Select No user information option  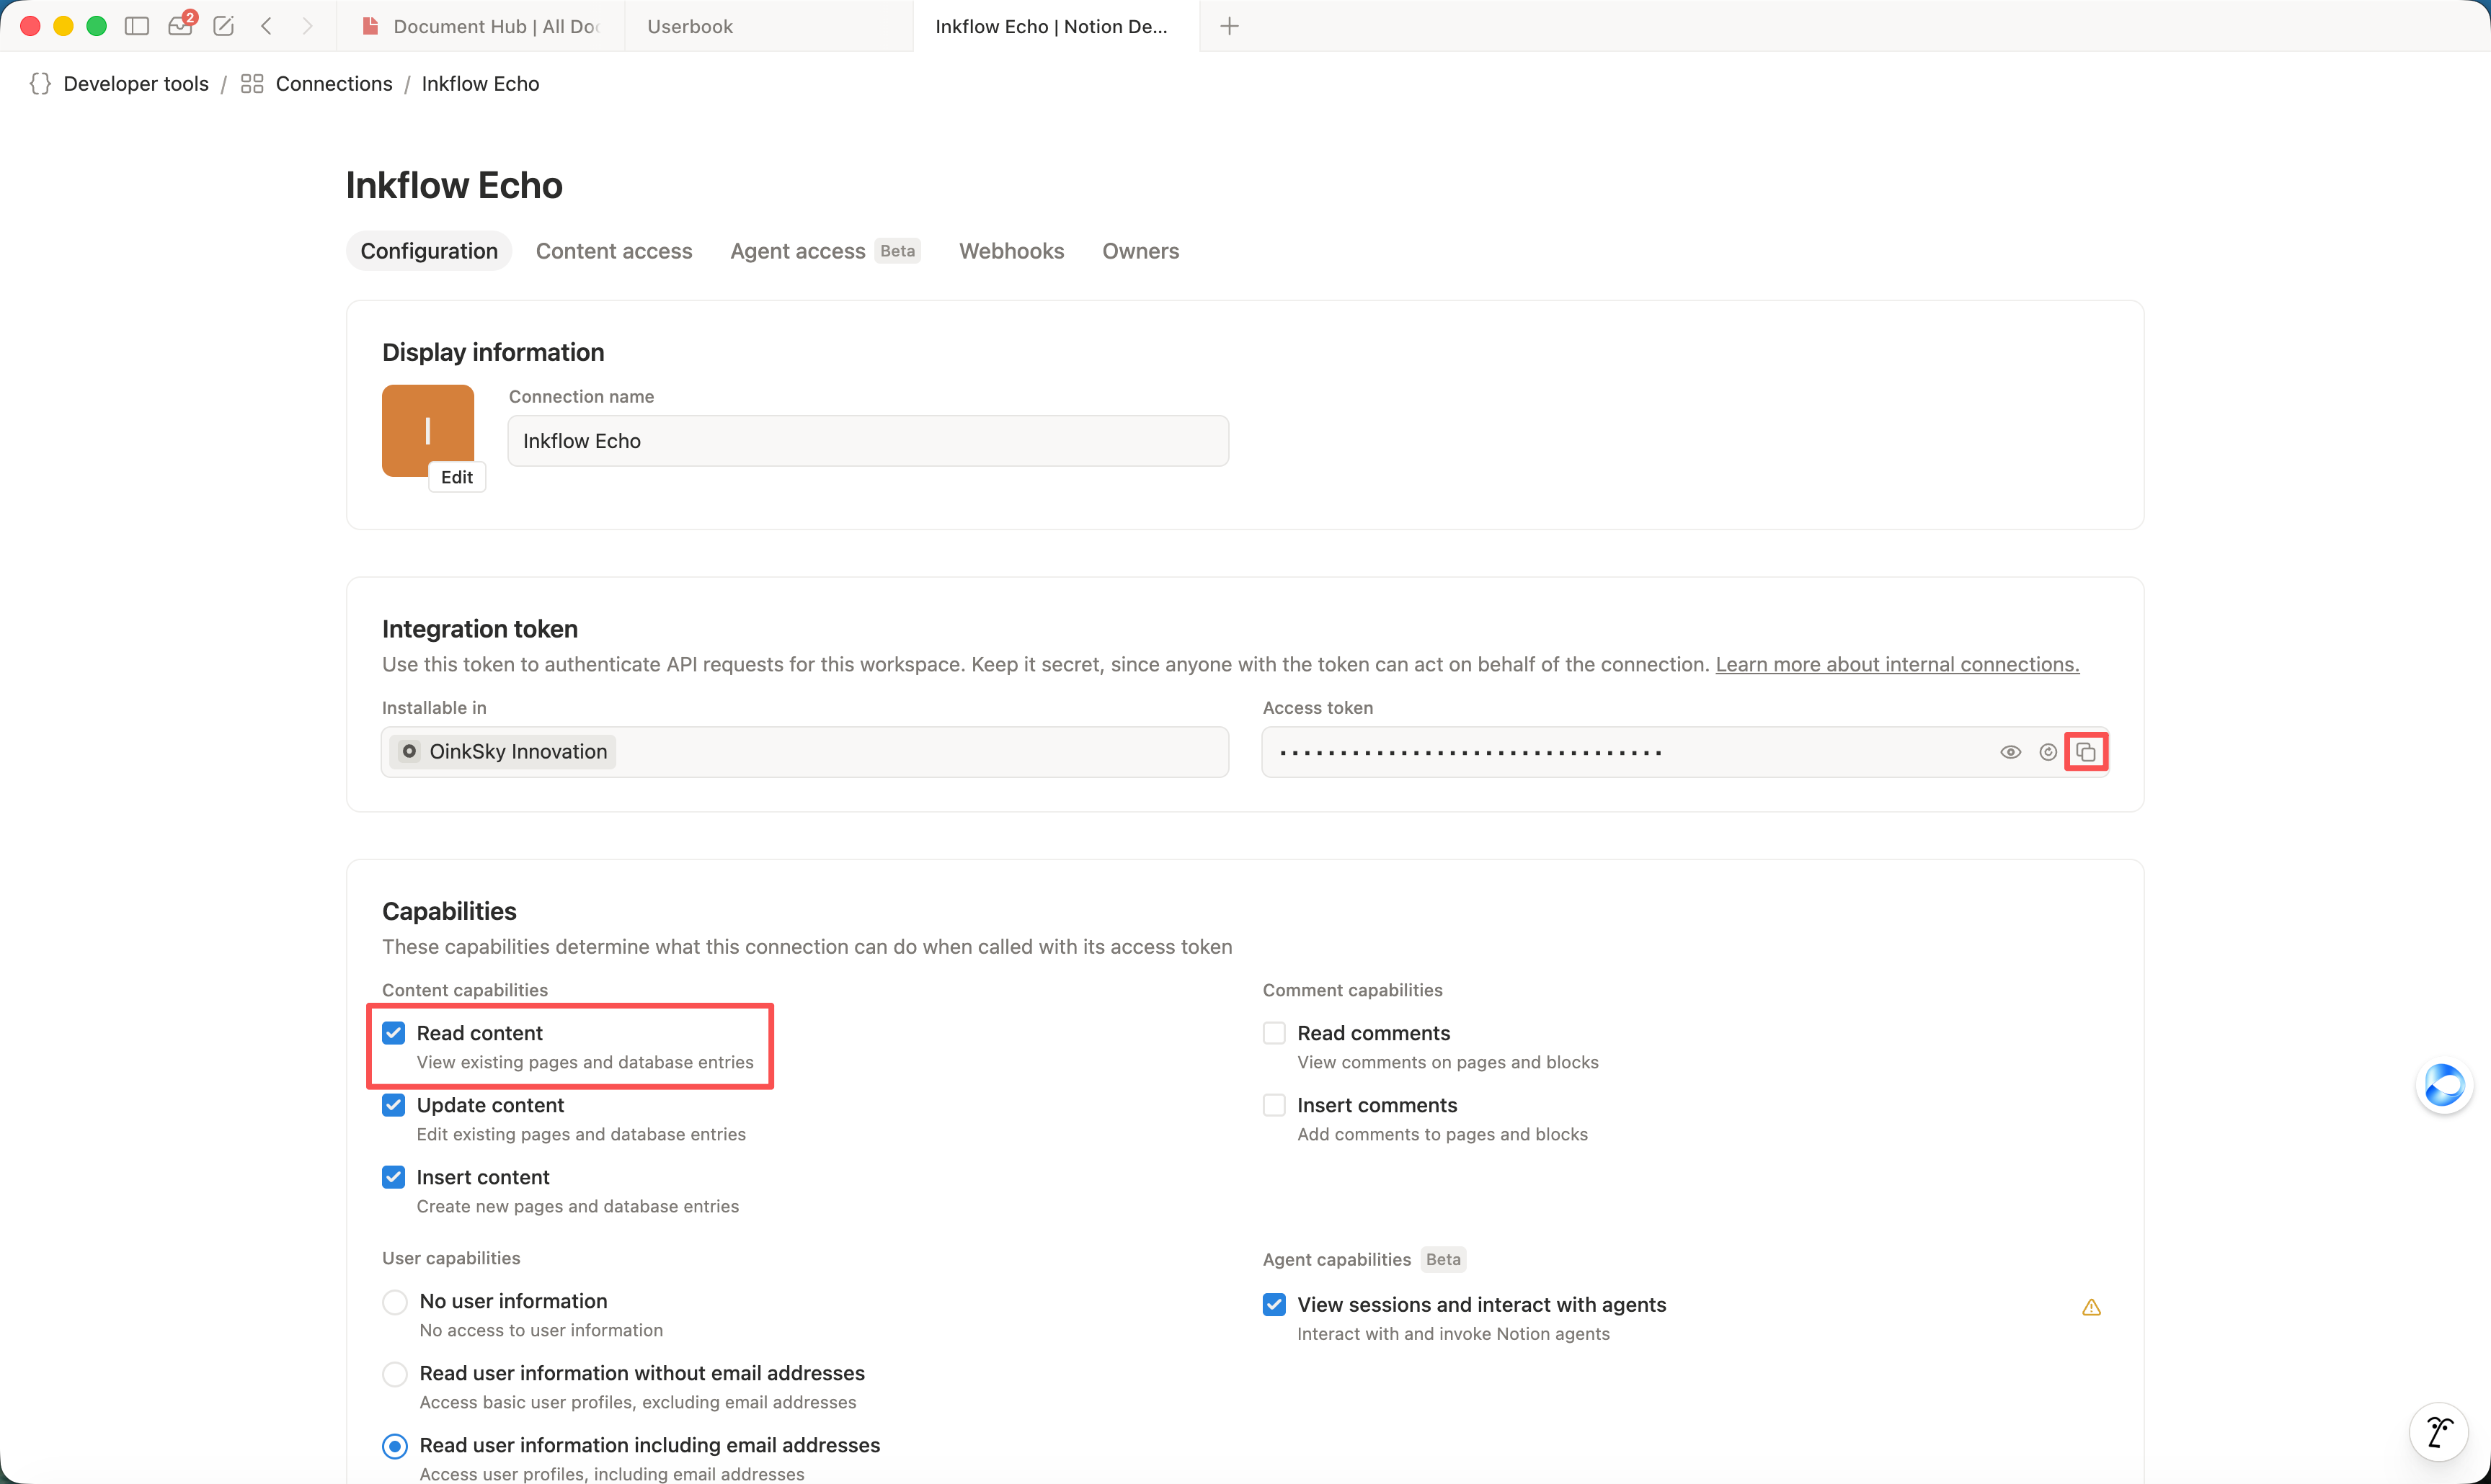pos(395,1302)
